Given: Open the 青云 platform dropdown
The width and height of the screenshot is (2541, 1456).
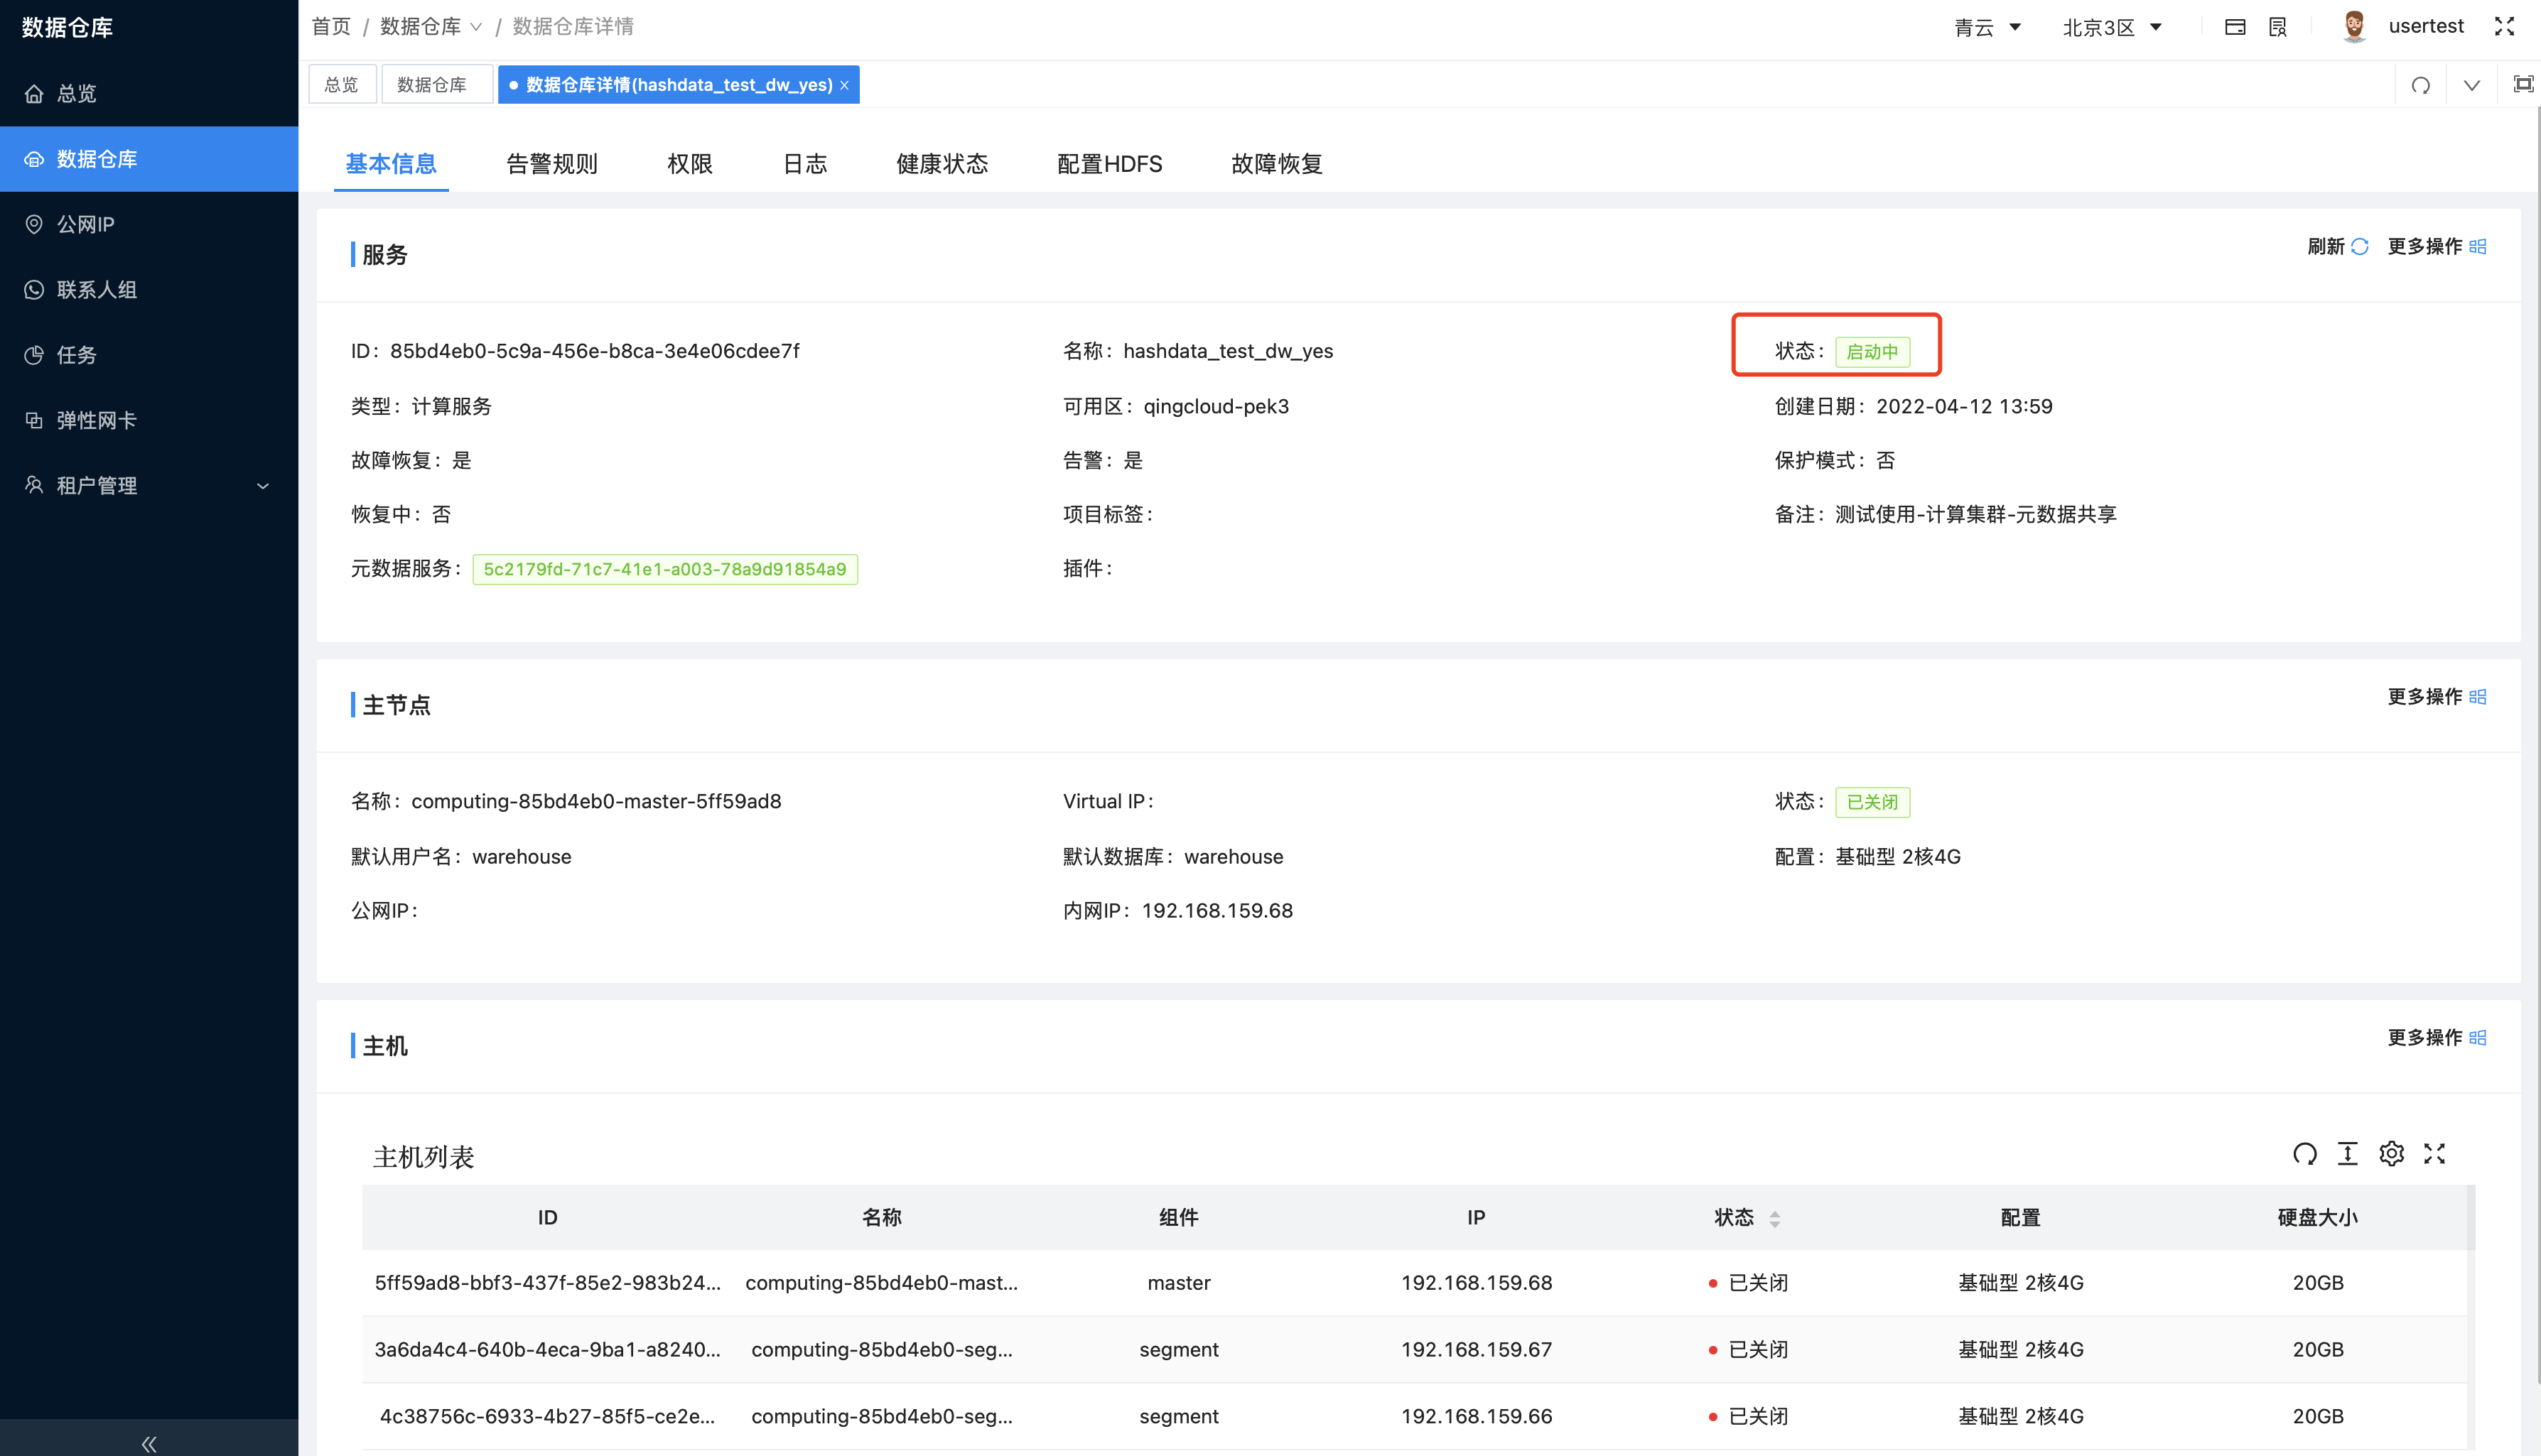Looking at the screenshot, I should click(1987, 27).
